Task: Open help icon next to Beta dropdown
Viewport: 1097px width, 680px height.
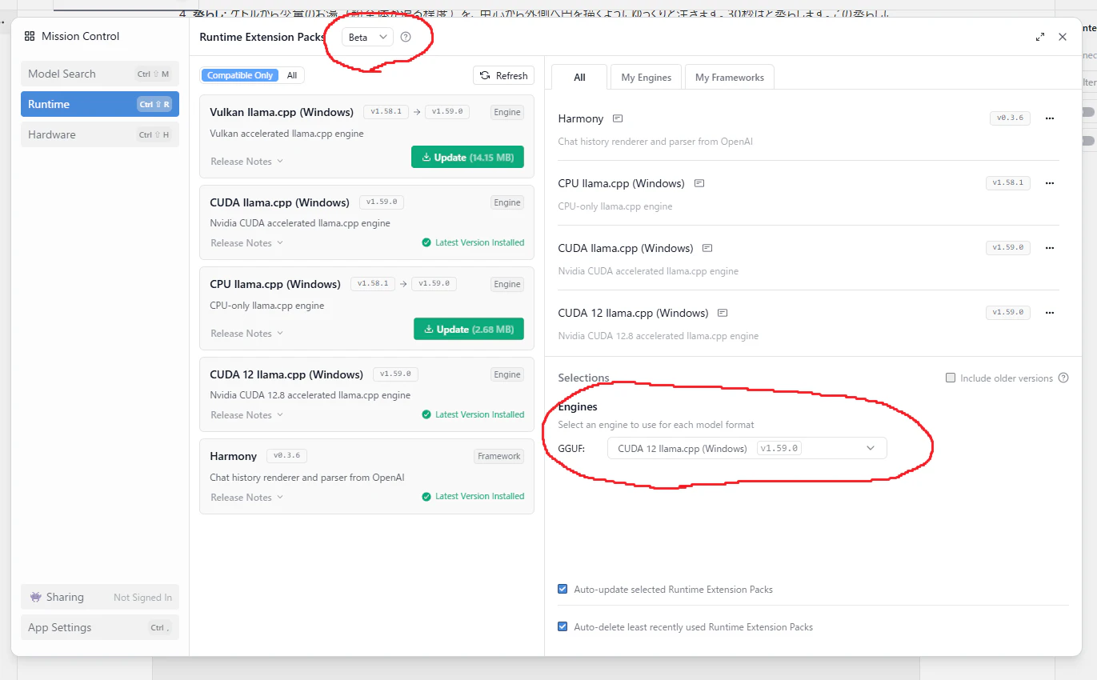Action: click(x=406, y=37)
